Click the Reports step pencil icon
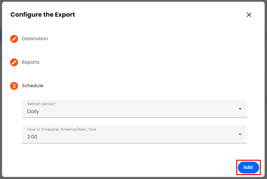The width and height of the screenshot is (267, 179). pyautogui.click(x=14, y=62)
